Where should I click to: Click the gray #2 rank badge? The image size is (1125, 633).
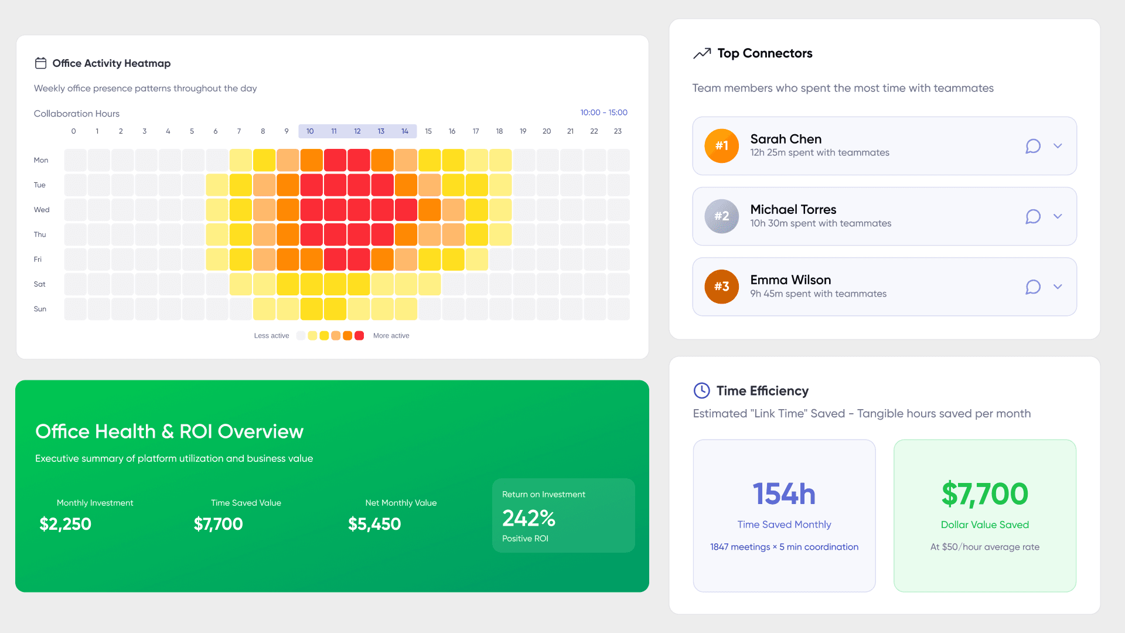click(721, 216)
